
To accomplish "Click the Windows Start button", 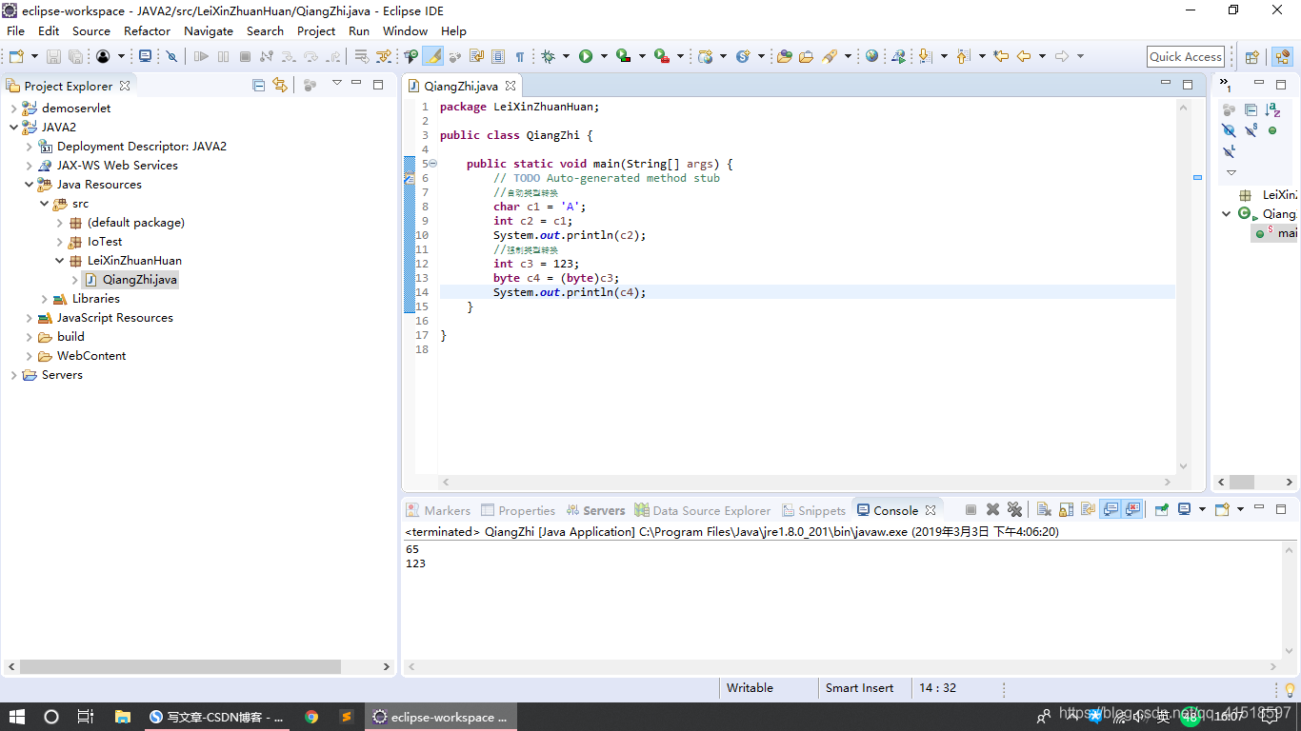I will pos(17,717).
